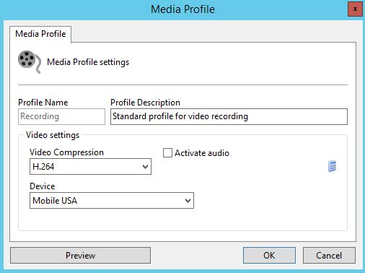Open the Device Mobile USA dropdown
This screenshot has width=365, height=273.
point(112,200)
